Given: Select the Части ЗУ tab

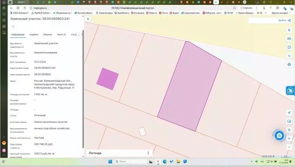Looking at the screenshot, I should (61, 35).
